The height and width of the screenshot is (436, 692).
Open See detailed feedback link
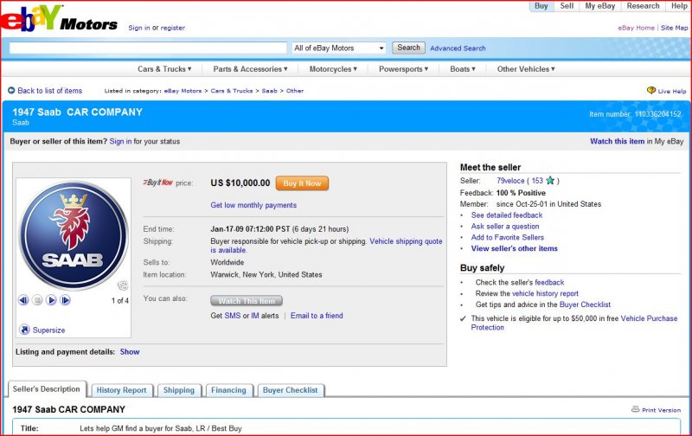point(507,215)
